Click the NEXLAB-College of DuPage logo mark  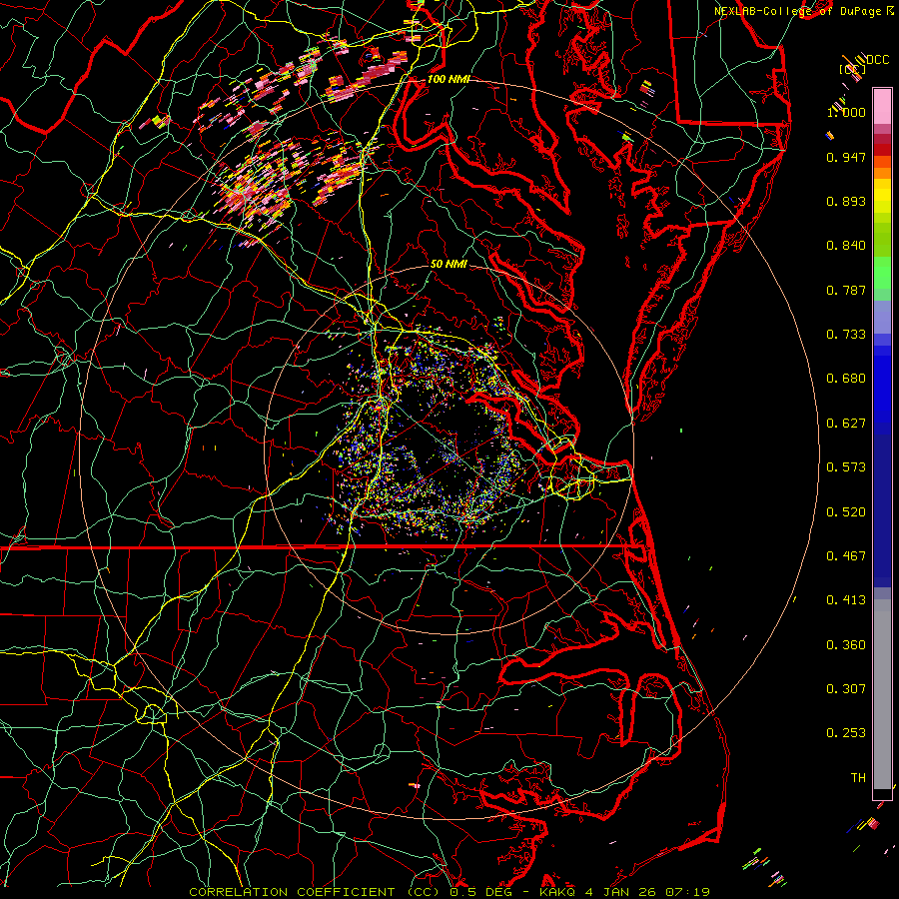(x=888, y=10)
